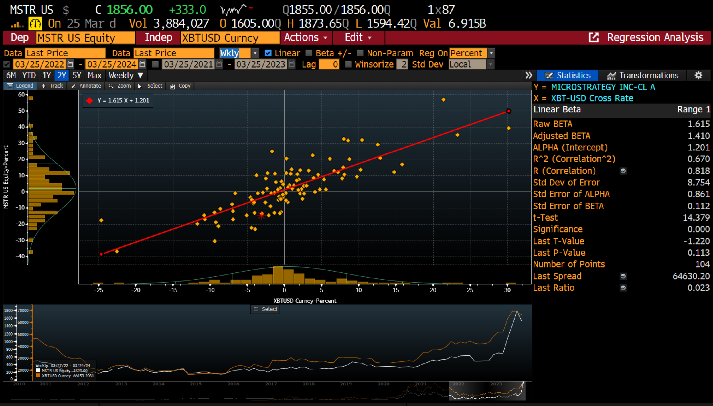Click the Regression Analysis export icon
The height and width of the screenshot is (406, 713).
tap(594, 37)
